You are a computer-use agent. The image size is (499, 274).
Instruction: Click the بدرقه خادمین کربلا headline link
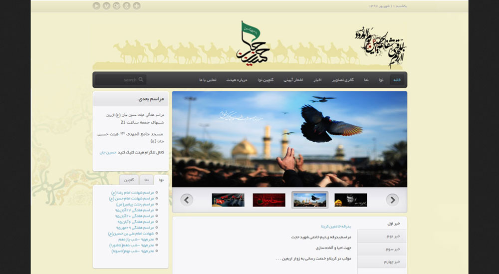point(336,227)
